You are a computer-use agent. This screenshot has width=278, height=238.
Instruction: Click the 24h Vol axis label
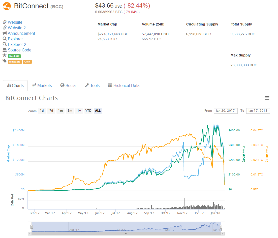pos(12,200)
